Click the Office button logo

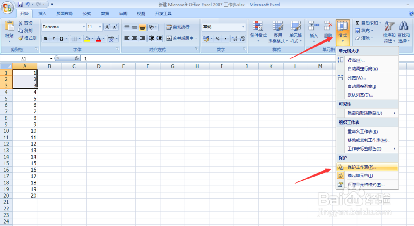(7, 7)
